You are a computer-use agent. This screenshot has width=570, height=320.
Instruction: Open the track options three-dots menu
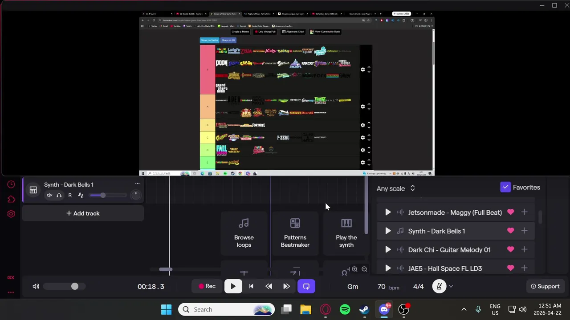[137, 184]
